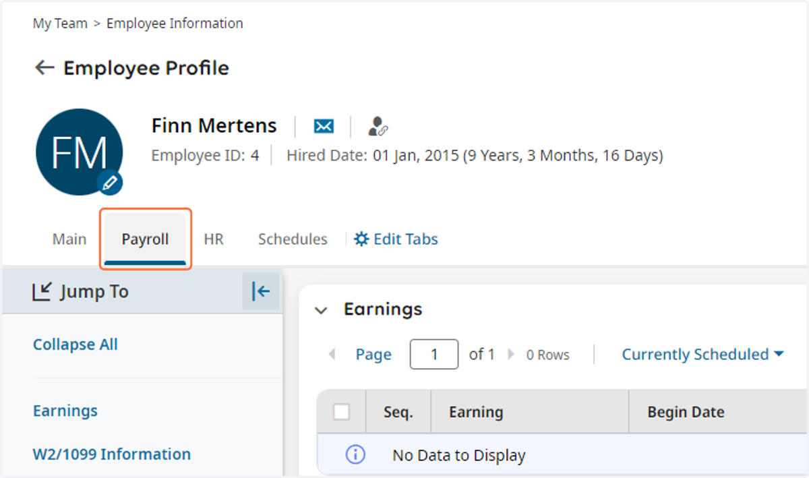Jump to the Earnings section link
Viewport: 809px width, 478px height.
pos(65,411)
